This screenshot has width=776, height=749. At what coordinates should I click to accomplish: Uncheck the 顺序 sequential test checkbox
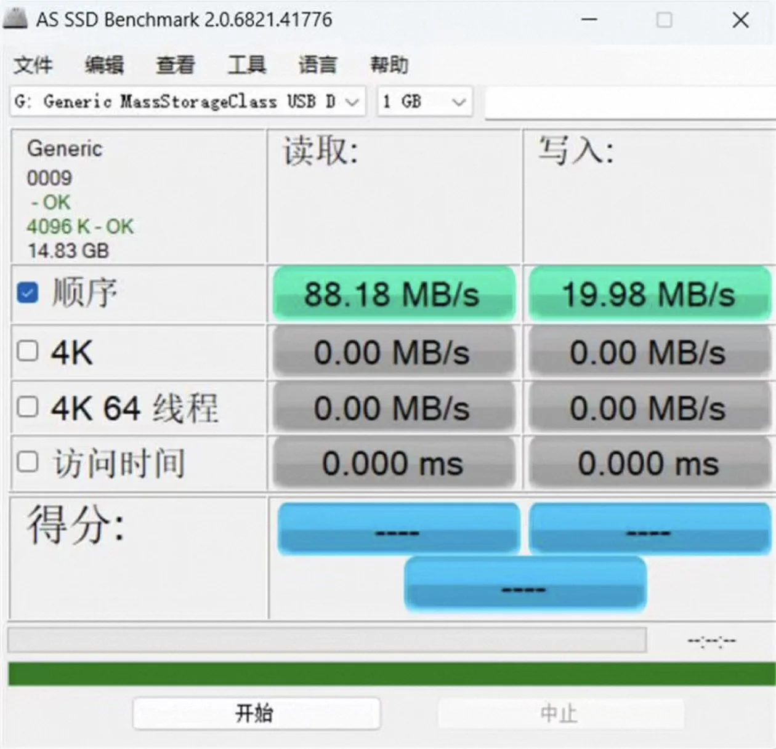click(28, 293)
